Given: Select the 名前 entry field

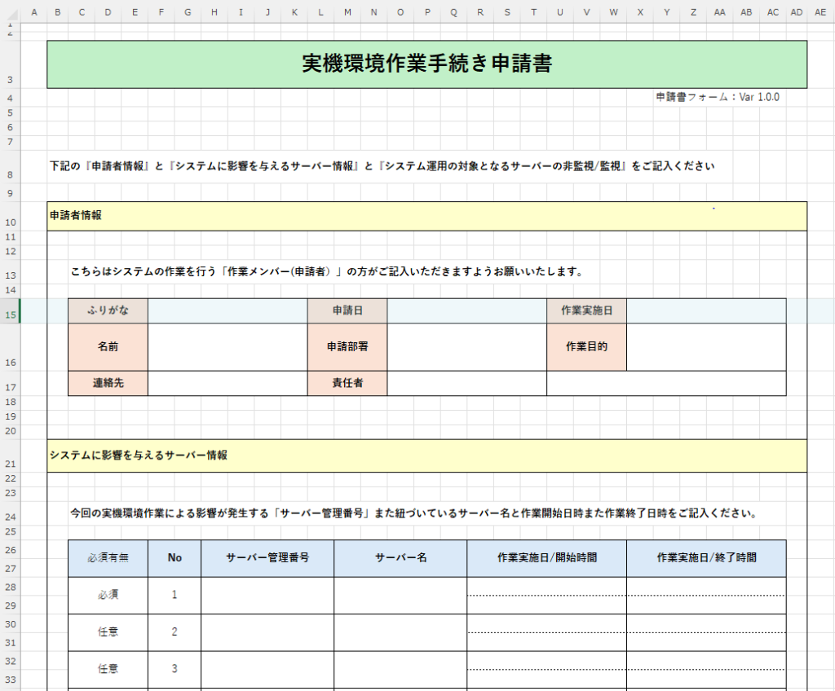Looking at the screenshot, I should pos(228,346).
